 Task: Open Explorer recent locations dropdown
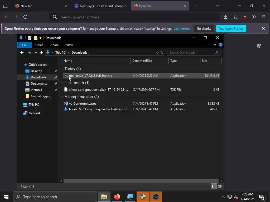pyautogui.click(x=36, y=53)
